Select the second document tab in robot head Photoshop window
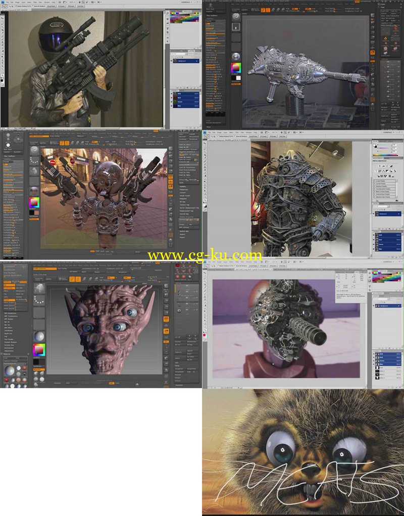The height and width of the screenshot is (516, 404). pyautogui.click(x=253, y=270)
